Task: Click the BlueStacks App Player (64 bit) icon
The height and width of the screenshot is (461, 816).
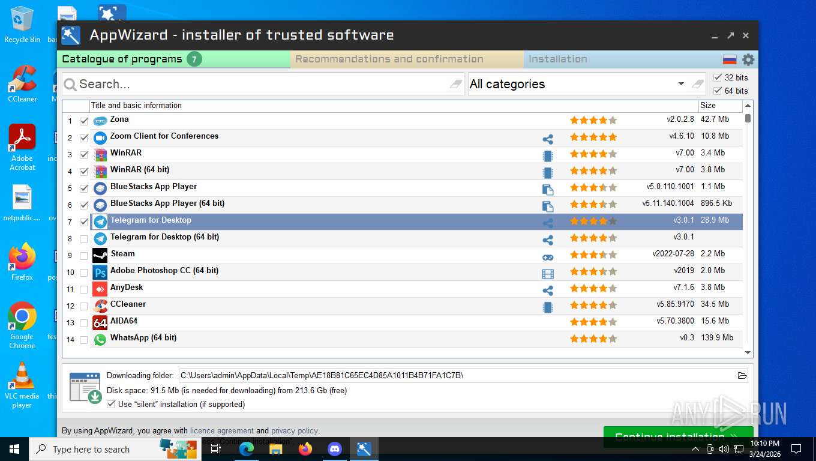Action: click(x=100, y=205)
